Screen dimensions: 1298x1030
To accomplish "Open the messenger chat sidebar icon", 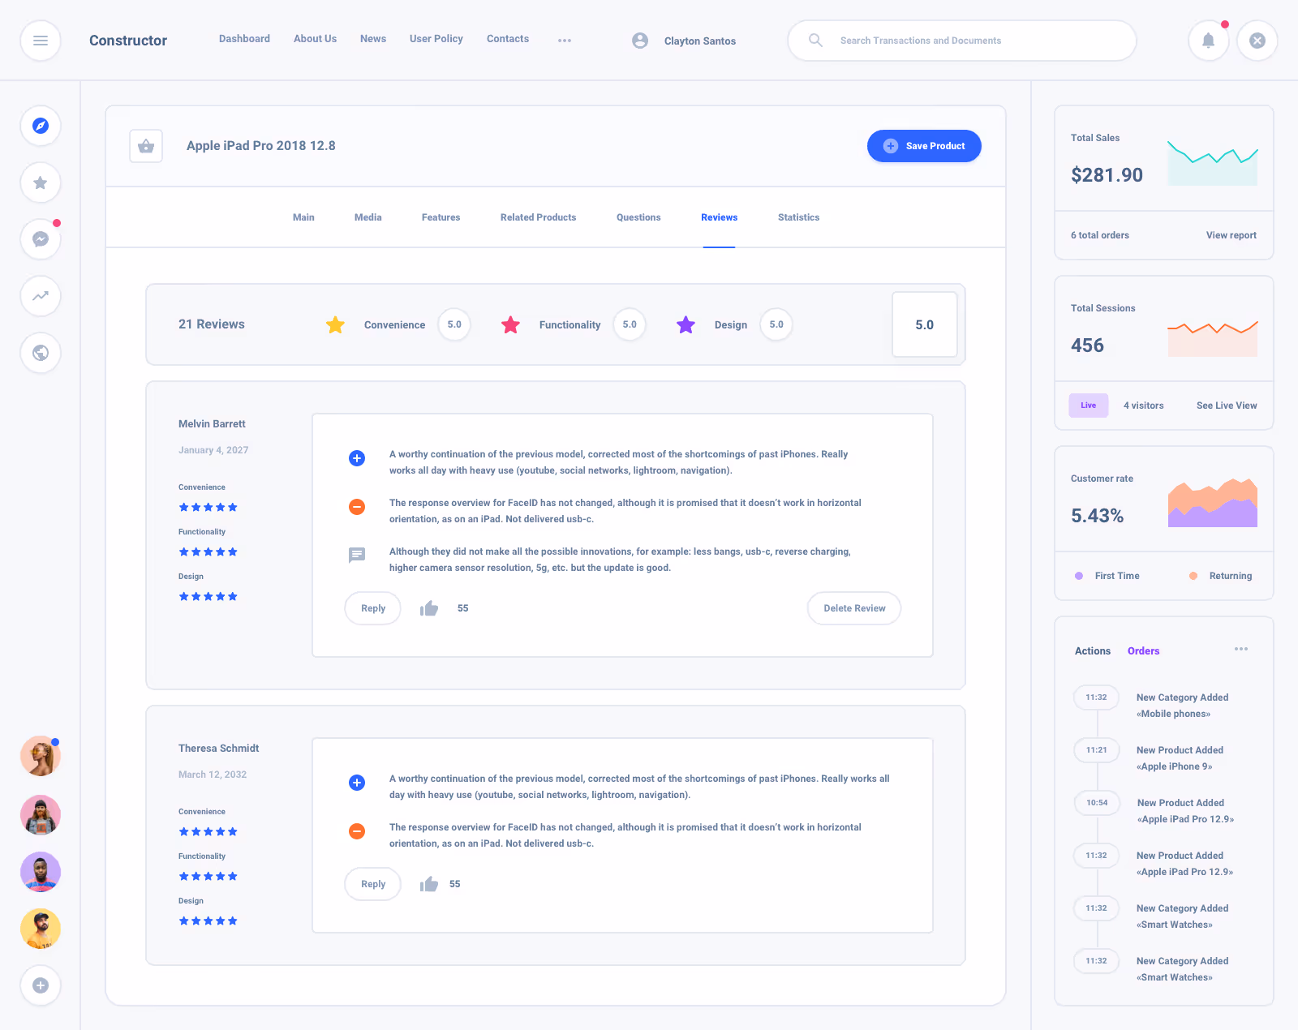I will pos(41,239).
